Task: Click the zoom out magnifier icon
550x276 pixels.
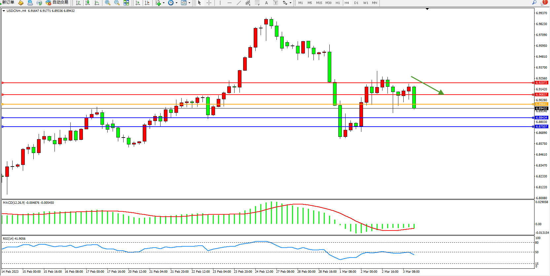Action: pyautogui.click(x=117, y=3)
